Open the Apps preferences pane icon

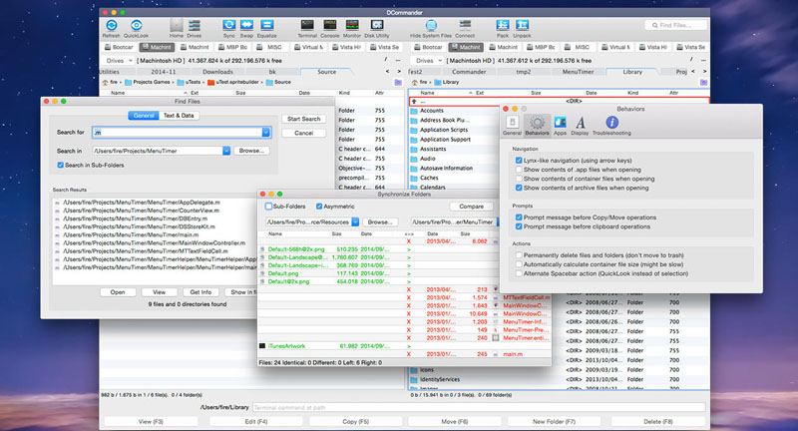click(x=560, y=120)
